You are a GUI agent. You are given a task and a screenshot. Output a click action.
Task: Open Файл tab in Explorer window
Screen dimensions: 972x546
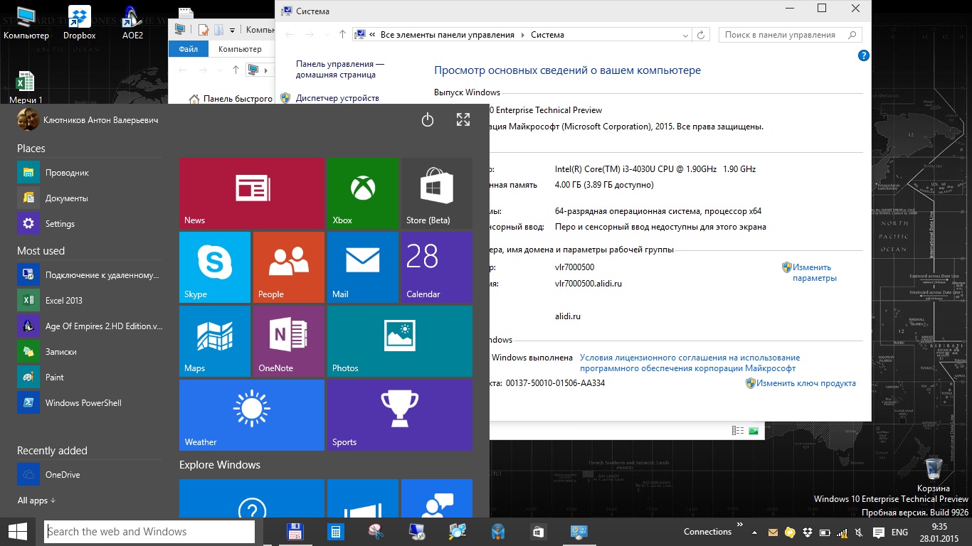click(189, 49)
